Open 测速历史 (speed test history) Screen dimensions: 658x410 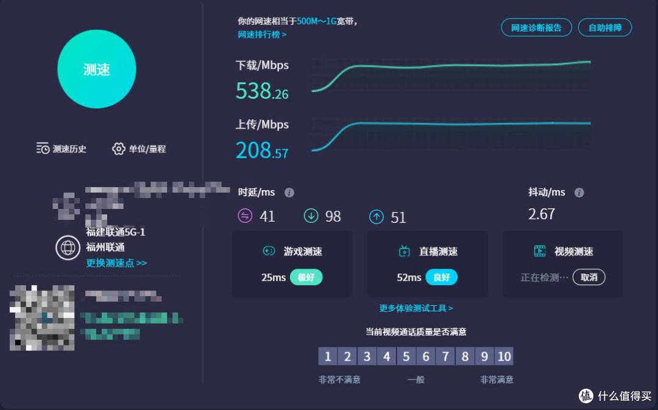pyautogui.click(x=61, y=148)
